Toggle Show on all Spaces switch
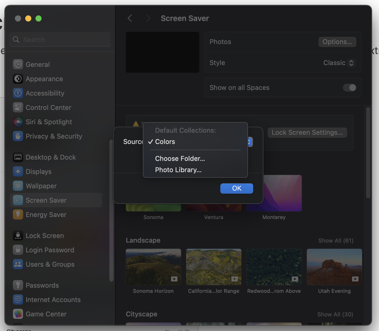The height and width of the screenshot is (331, 379). (350, 88)
